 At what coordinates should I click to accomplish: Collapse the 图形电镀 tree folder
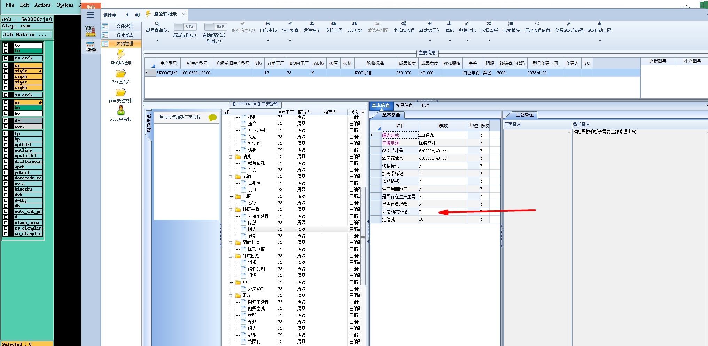pyautogui.click(x=231, y=243)
